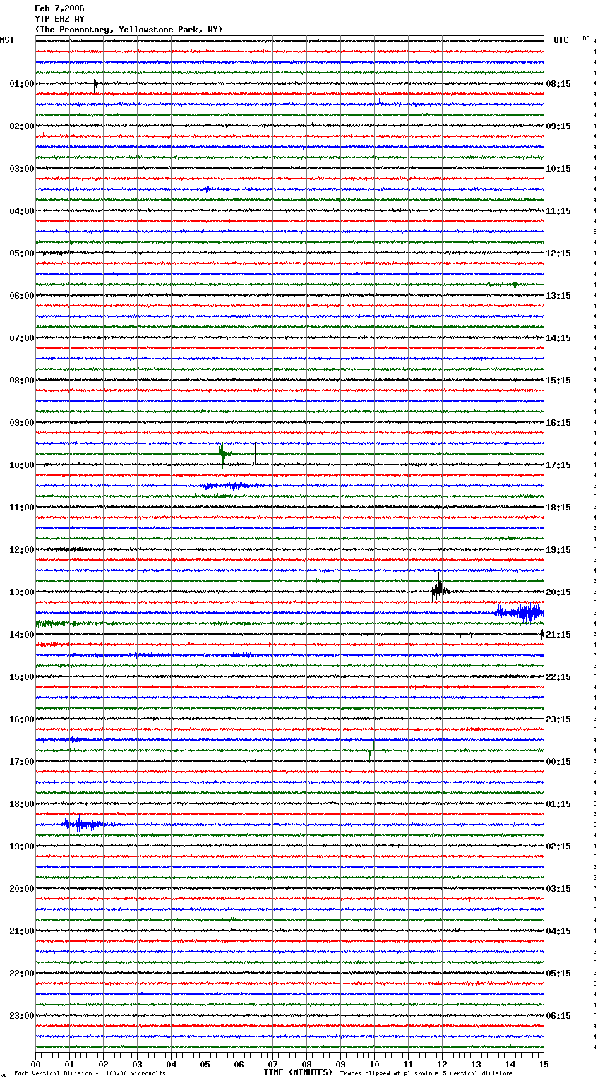Click the Traces clipped footnote text
Image resolution: width=600 pixels, height=1083 pixels.
tap(426, 1073)
